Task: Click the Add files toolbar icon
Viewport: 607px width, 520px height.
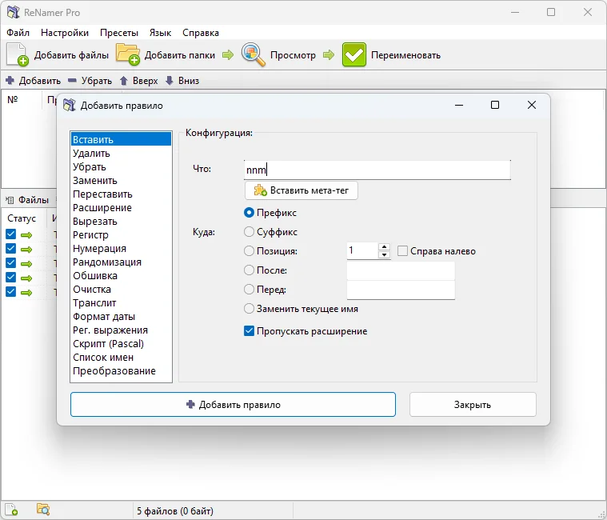Action: click(x=18, y=55)
